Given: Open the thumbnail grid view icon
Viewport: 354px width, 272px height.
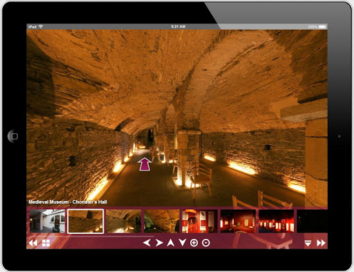Looking at the screenshot, I should pos(46,243).
